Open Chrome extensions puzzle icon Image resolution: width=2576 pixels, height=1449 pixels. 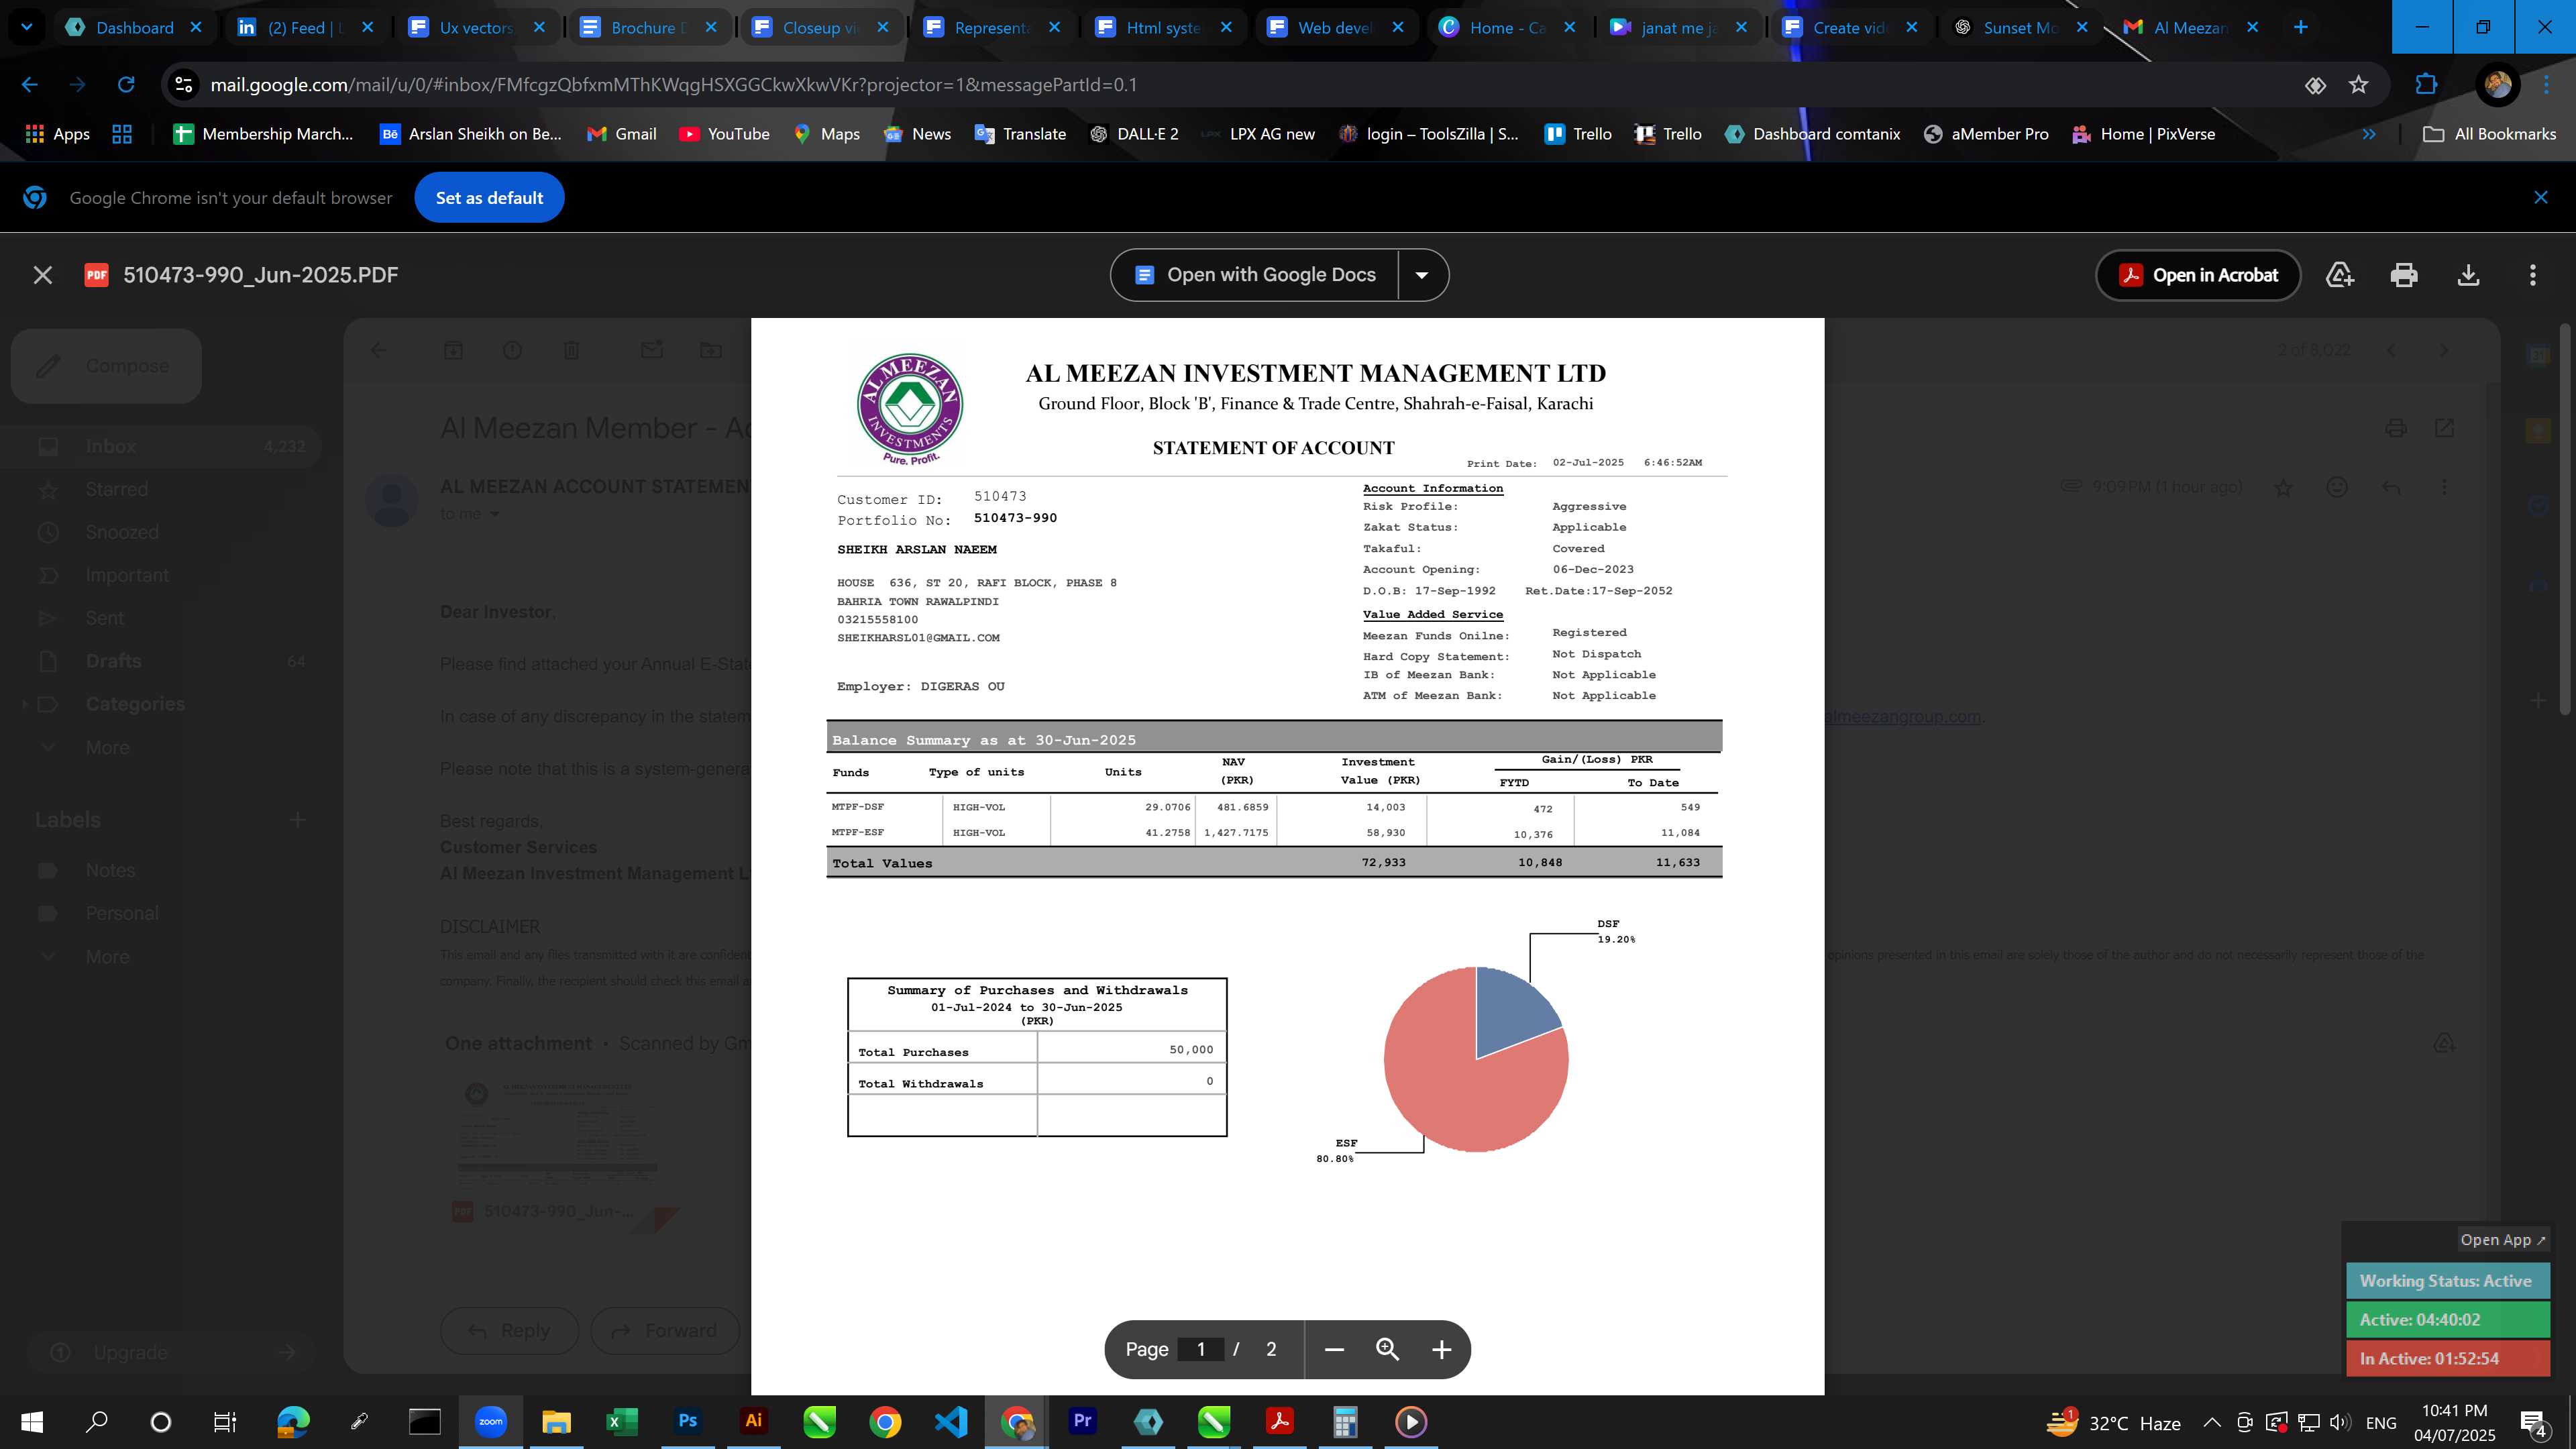point(2427,85)
